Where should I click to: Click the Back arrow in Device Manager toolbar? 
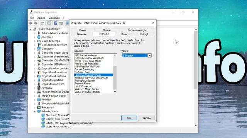click(30, 23)
